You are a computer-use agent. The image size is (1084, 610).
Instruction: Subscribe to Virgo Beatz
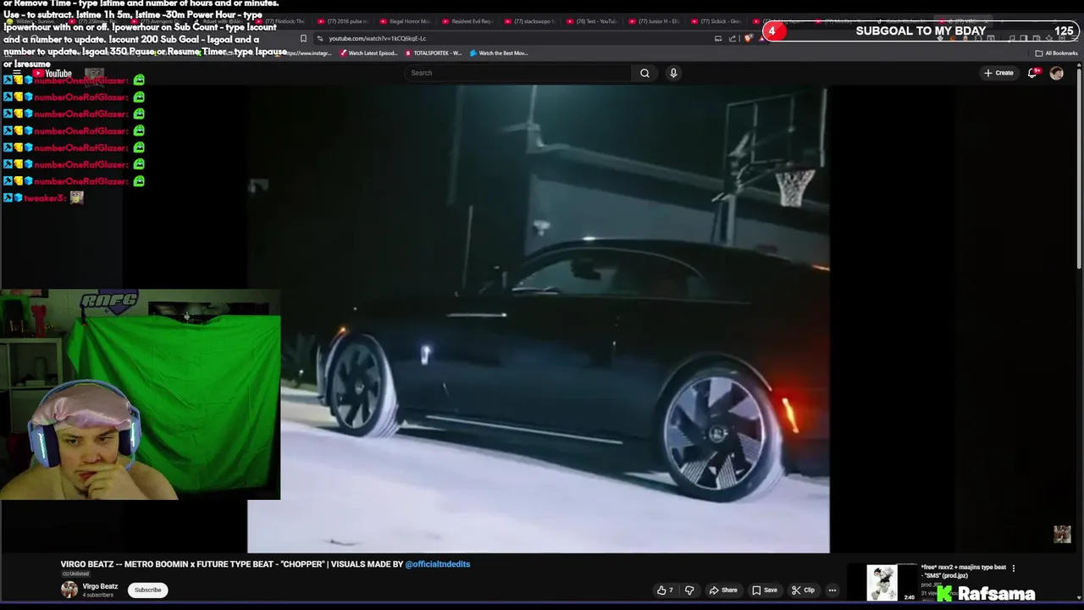[147, 590]
